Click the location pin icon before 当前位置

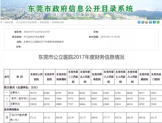(2, 22)
